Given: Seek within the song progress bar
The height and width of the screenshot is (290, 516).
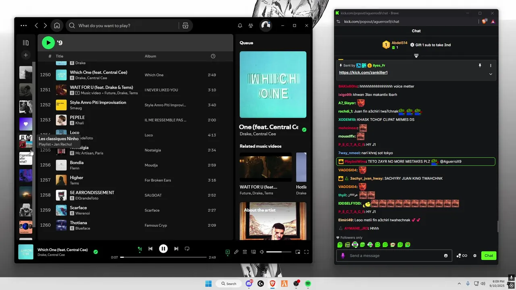Looking at the screenshot, I should tap(163, 257).
